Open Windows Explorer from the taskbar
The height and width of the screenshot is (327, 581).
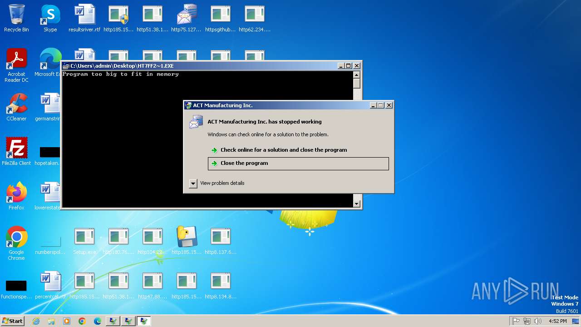pos(51,321)
